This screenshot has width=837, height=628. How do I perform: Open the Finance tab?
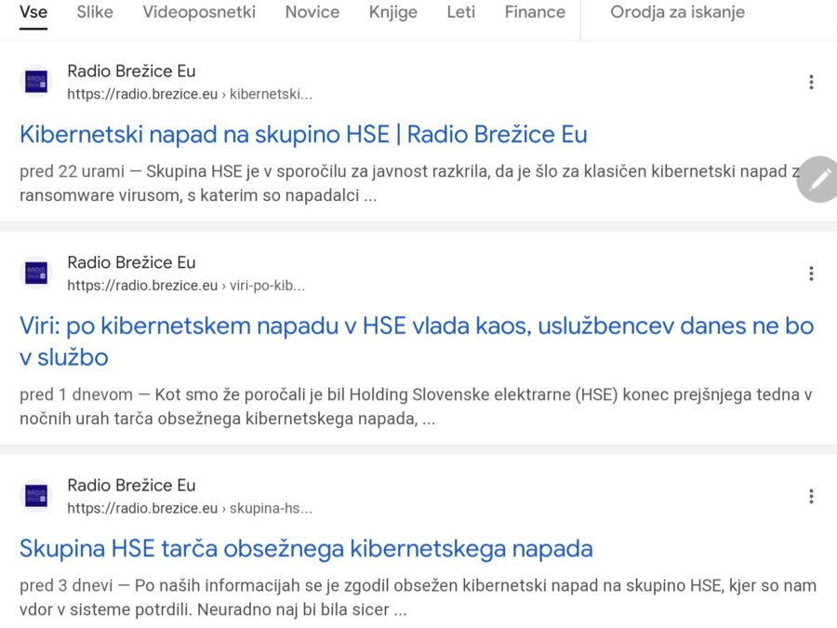535,12
